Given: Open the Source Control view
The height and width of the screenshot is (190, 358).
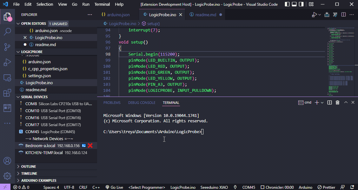Looking at the screenshot, I should [x=7, y=47].
